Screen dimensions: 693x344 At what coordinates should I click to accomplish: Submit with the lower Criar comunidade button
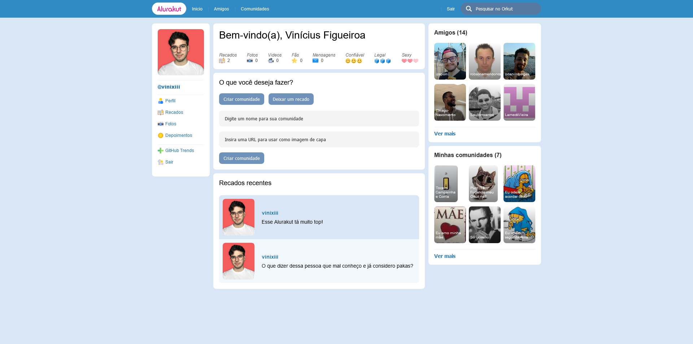click(x=241, y=158)
